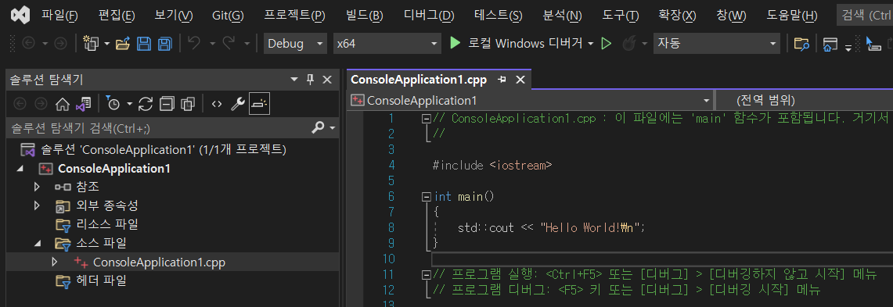This screenshot has height=307, width=893.
Task: Collapse the ConsoleApplication1 project node
Action: coord(21,169)
